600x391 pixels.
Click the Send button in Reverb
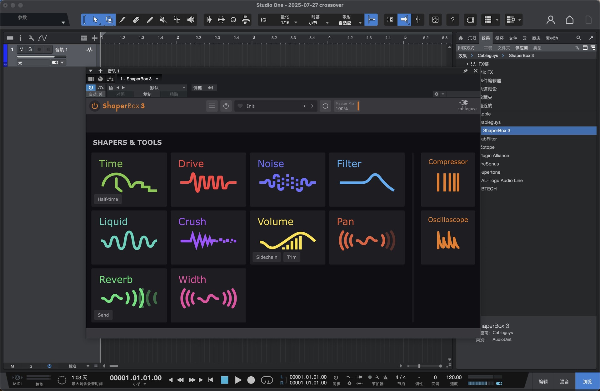click(103, 315)
